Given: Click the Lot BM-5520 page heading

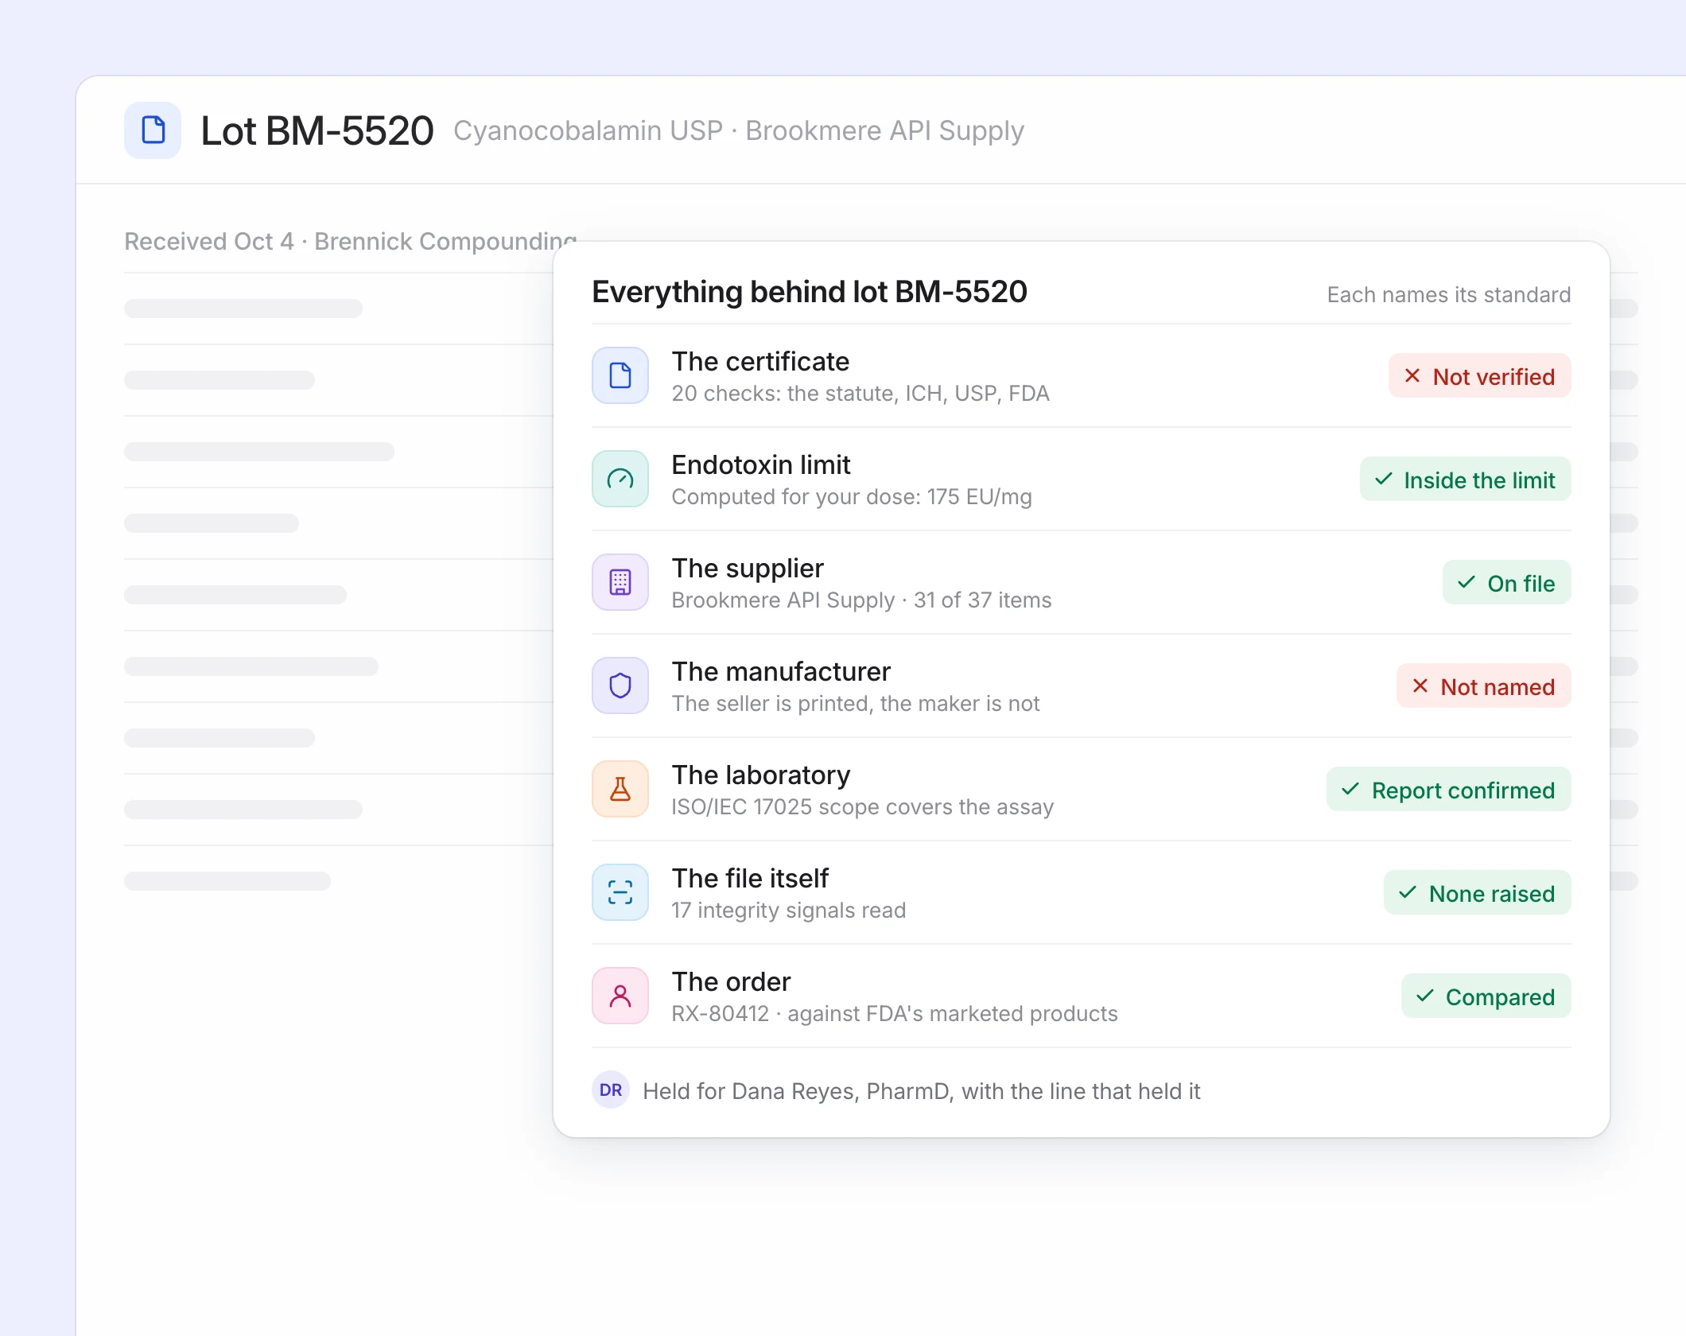Looking at the screenshot, I should pyautogui.click(x=317, y=131).
